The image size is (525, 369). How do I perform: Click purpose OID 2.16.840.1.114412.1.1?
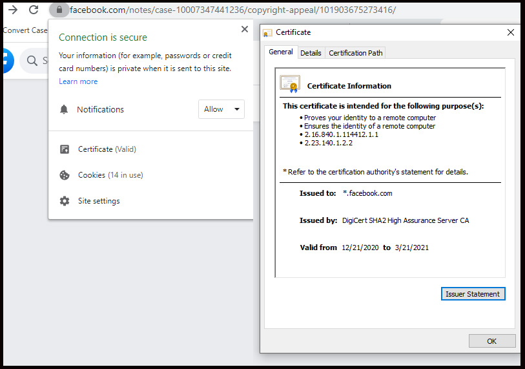341,134
